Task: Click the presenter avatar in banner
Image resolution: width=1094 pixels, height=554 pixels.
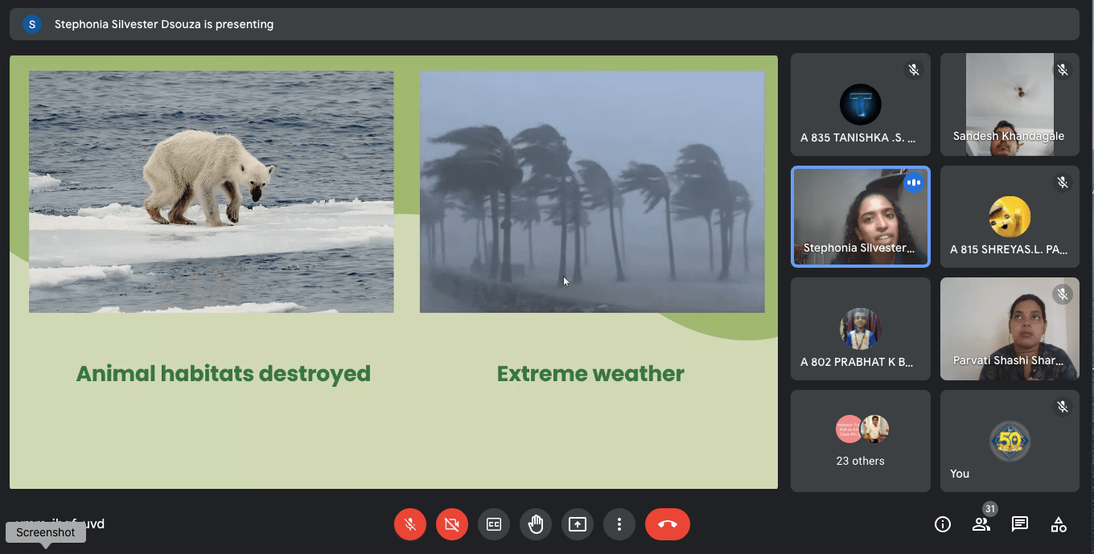Action: point(32,24)
